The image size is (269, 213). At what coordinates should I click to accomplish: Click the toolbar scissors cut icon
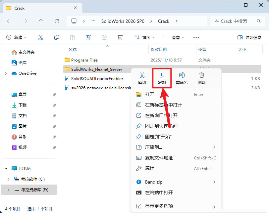pyautogui.click(x=41, y=37)
